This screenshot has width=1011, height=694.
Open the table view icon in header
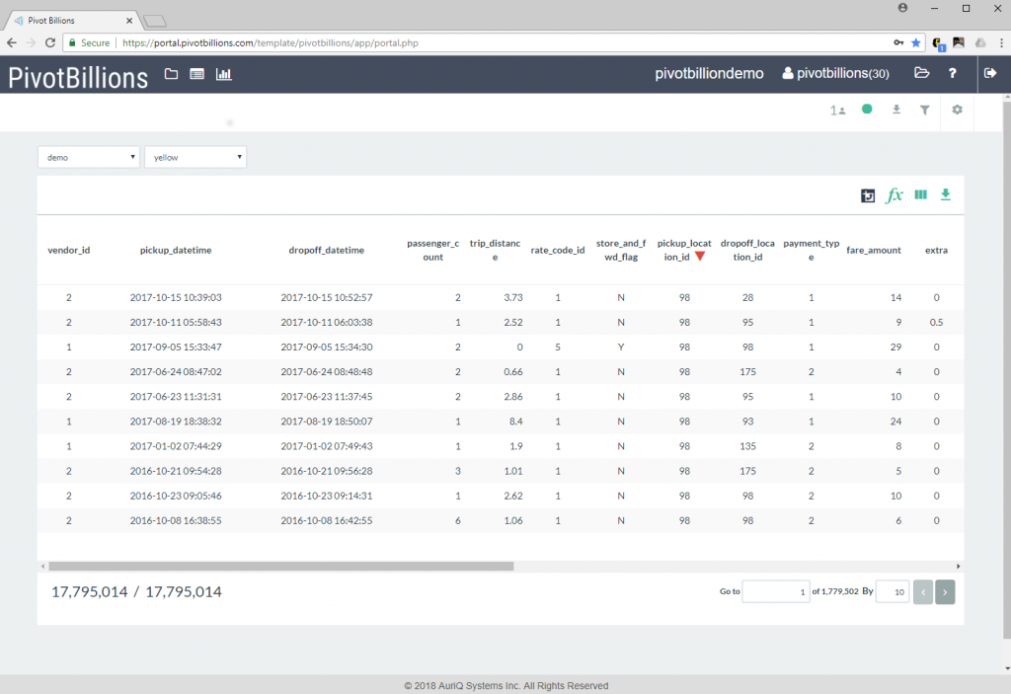196,74
